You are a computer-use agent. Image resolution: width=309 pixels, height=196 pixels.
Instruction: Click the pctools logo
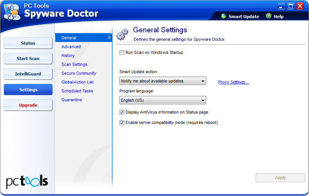click(x=27, y=181)
